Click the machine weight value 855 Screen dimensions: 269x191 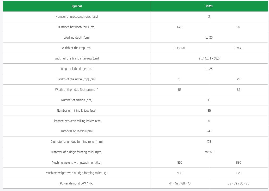point(180,163)
